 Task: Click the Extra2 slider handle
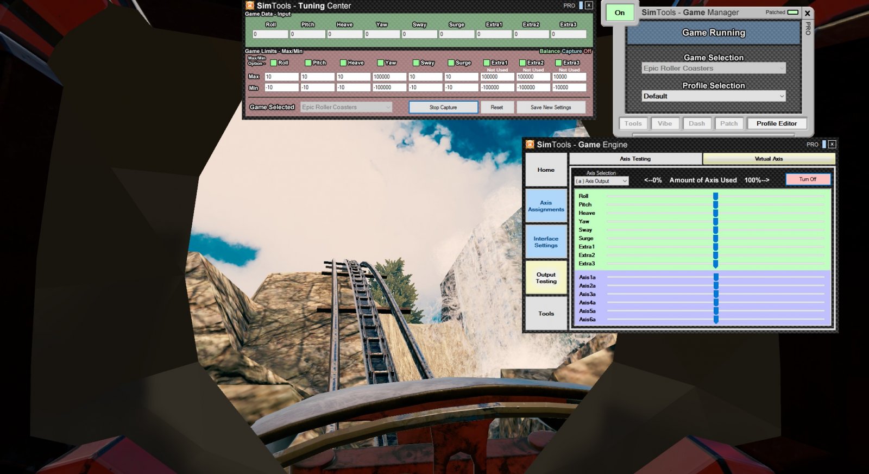click(716, 255)
